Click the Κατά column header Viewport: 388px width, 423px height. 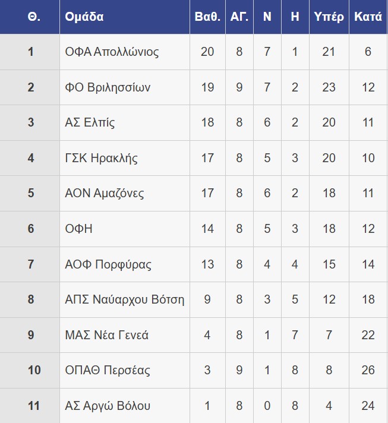[368, 17]
